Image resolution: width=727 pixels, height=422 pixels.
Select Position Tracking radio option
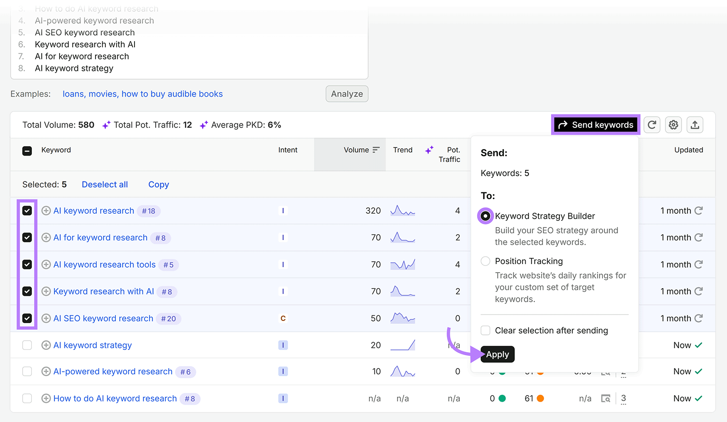[485, 261]
